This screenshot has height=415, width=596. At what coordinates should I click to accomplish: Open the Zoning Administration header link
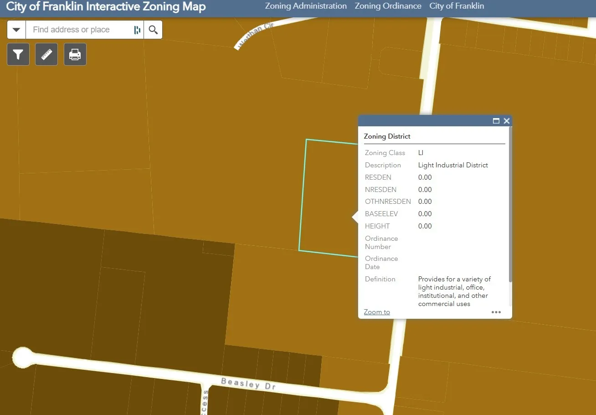coord(306,6)
